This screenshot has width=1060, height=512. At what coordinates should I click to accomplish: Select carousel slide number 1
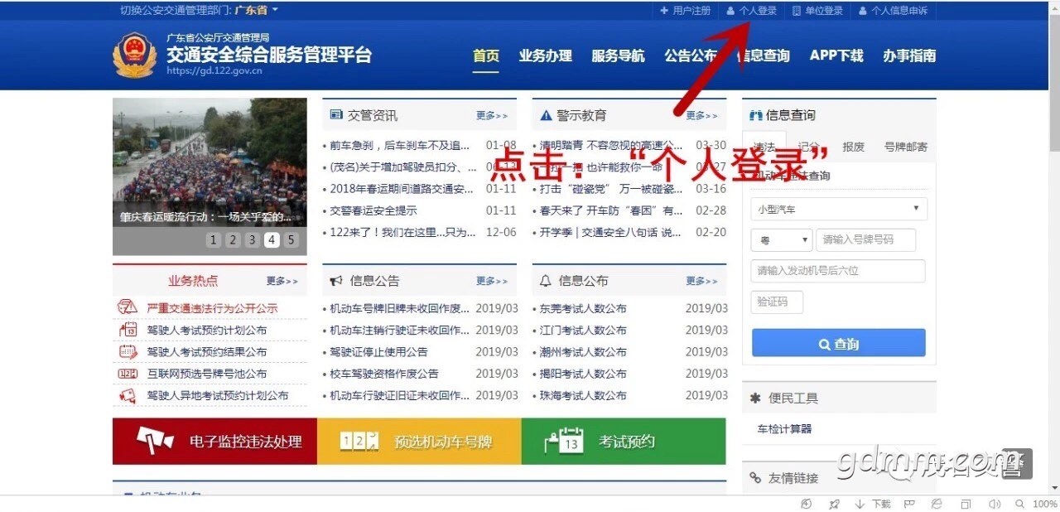214,240
